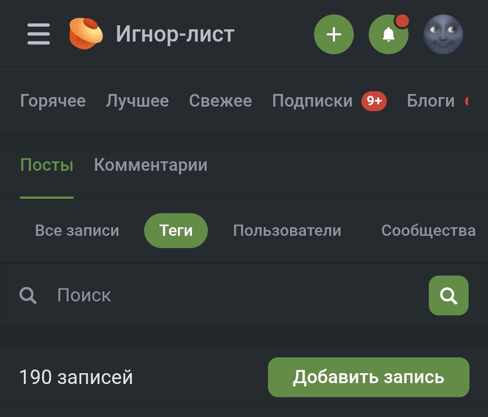Filter ignore list by Пользователи
Image resolution: width=488 pixels, height=417 pixels.
tap(287, 231)
